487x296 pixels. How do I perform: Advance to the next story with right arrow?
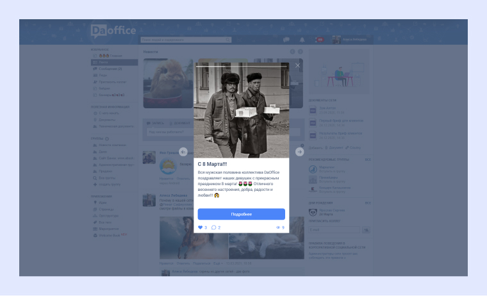(x=299, y=152)
